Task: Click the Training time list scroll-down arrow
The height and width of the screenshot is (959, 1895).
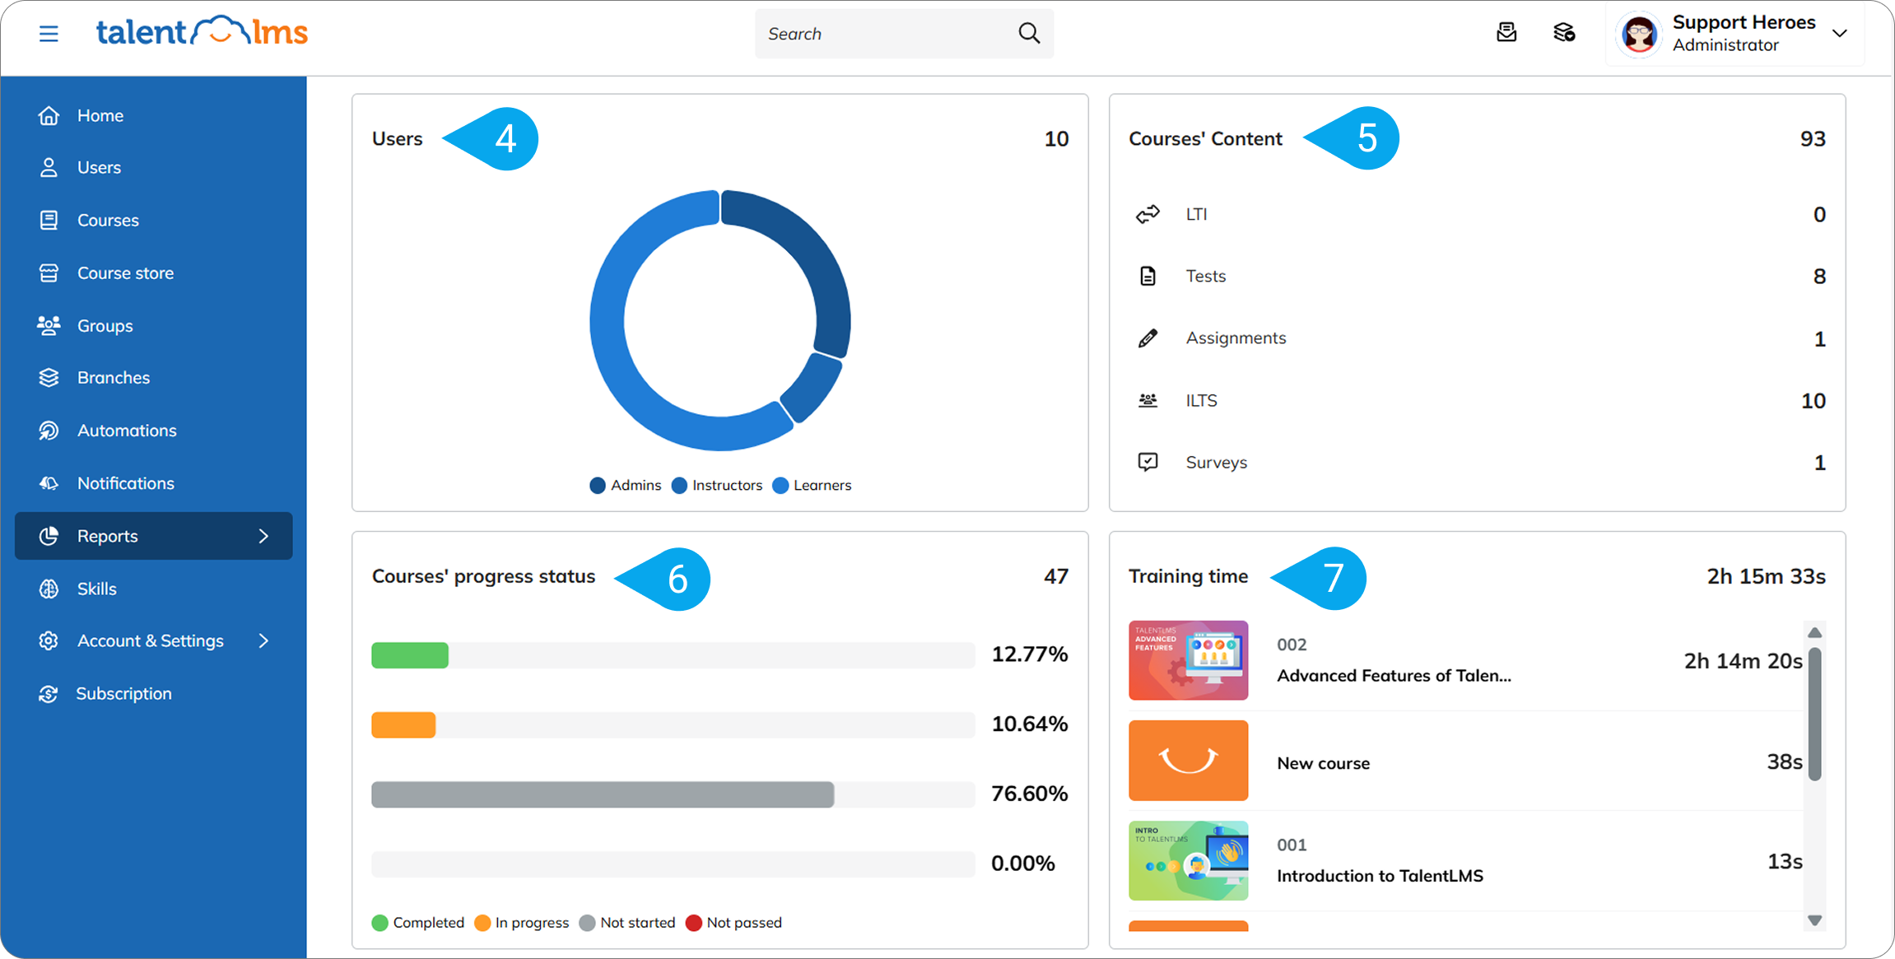Action: (x=1814, y=920)
